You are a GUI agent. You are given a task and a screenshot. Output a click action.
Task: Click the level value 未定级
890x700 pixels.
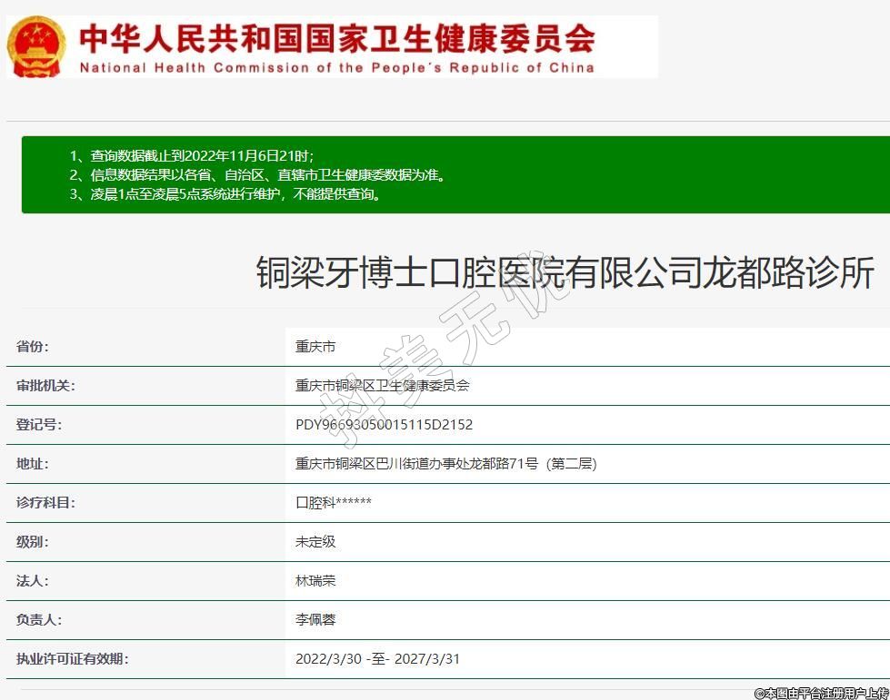tap(315, 542)
